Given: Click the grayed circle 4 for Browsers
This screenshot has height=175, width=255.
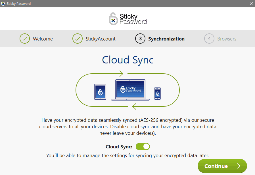Looking at the screenshot, I should click(x=209, y=39).
